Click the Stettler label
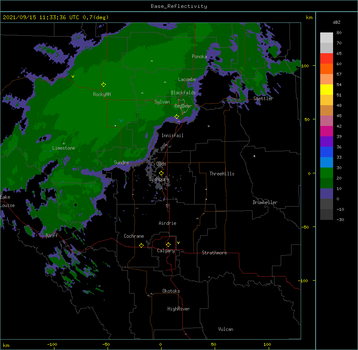 click(263, 99)
